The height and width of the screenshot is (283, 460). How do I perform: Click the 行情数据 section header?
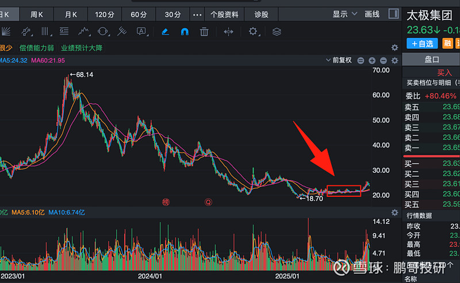[419, 216]
